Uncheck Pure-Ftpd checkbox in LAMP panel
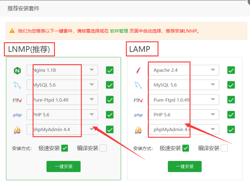 (231, 100)
